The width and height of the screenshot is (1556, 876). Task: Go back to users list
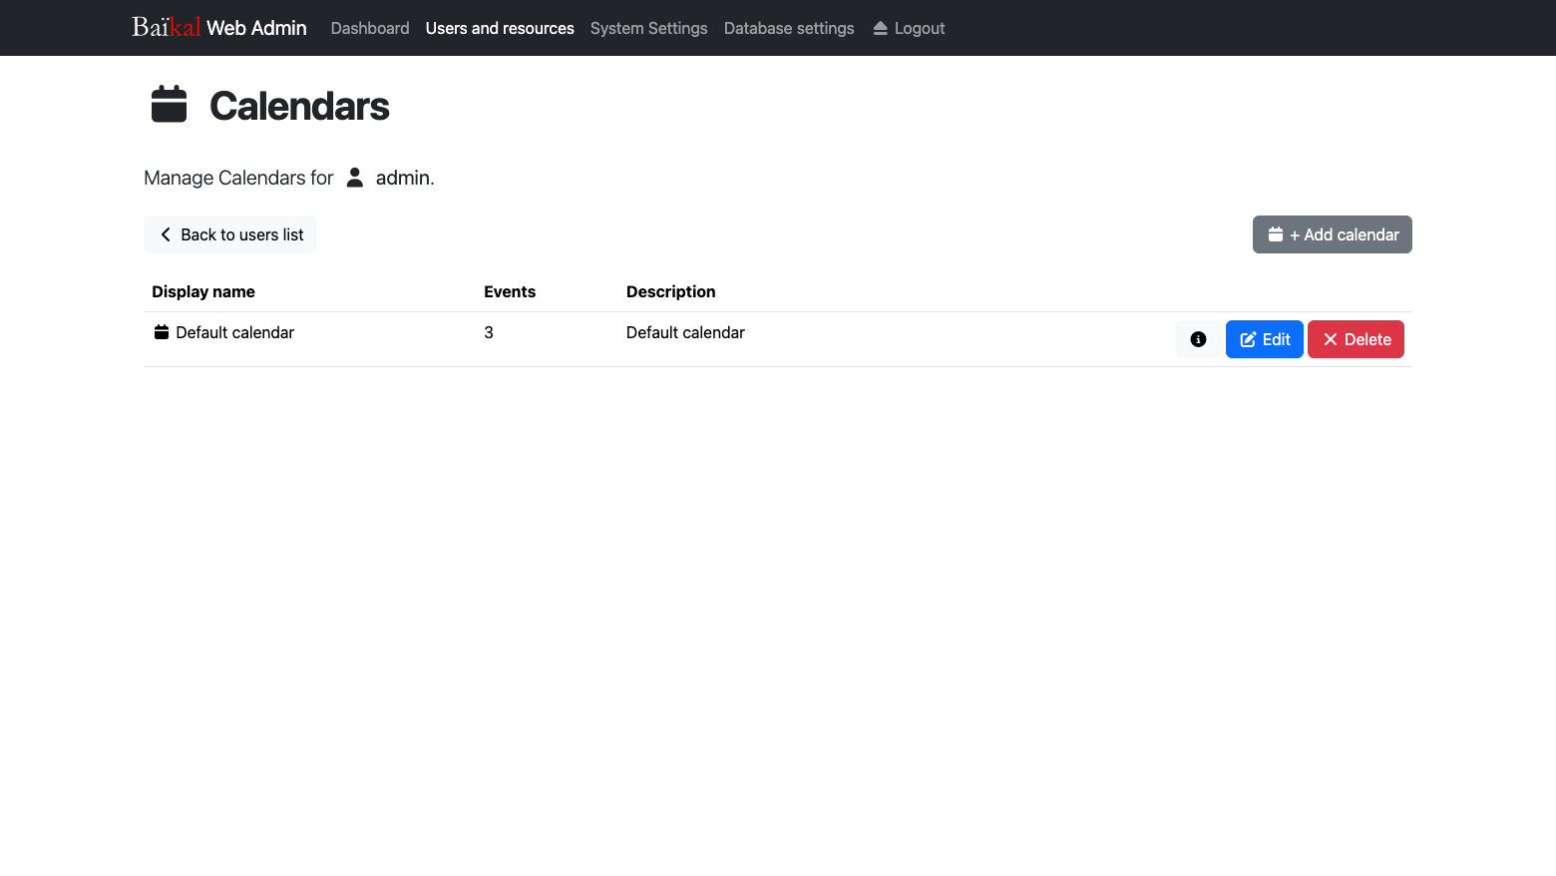[230, 234]
